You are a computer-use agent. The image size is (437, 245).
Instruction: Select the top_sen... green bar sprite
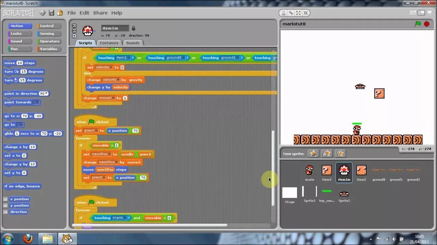[x=327, y=194]
